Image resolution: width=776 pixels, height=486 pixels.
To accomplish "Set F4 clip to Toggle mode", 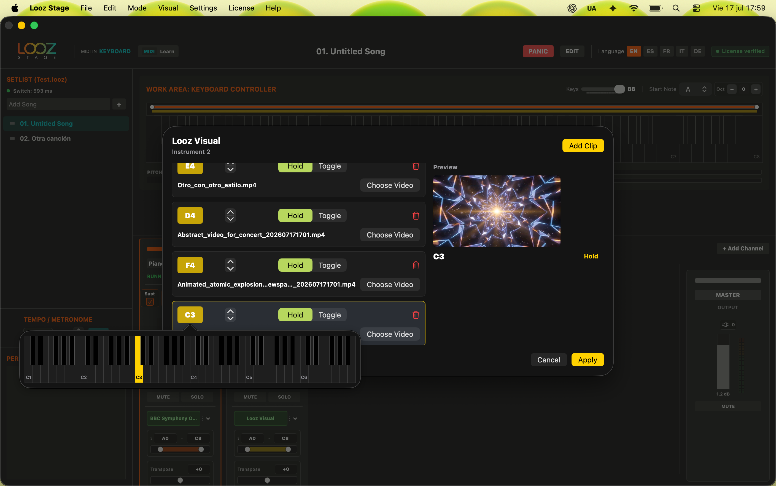I will point(329,265).
